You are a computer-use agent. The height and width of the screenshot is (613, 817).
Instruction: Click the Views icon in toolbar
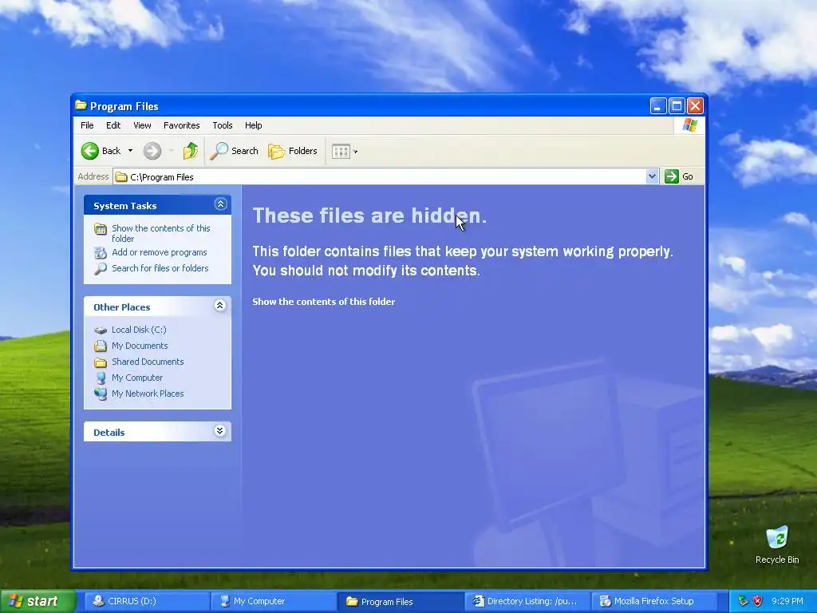click(341, 151)
